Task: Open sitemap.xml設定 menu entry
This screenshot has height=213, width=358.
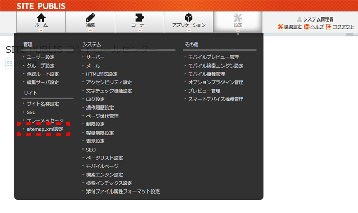Action: pyautogui.click(x=45, y=129)
